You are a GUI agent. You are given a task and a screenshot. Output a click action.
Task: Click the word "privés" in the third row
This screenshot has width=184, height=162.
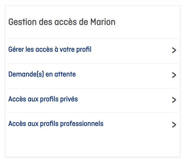69,99
